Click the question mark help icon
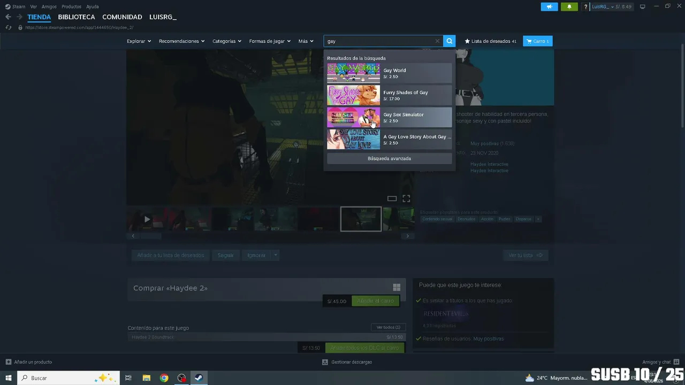685x385 pixels. (586, 7)
